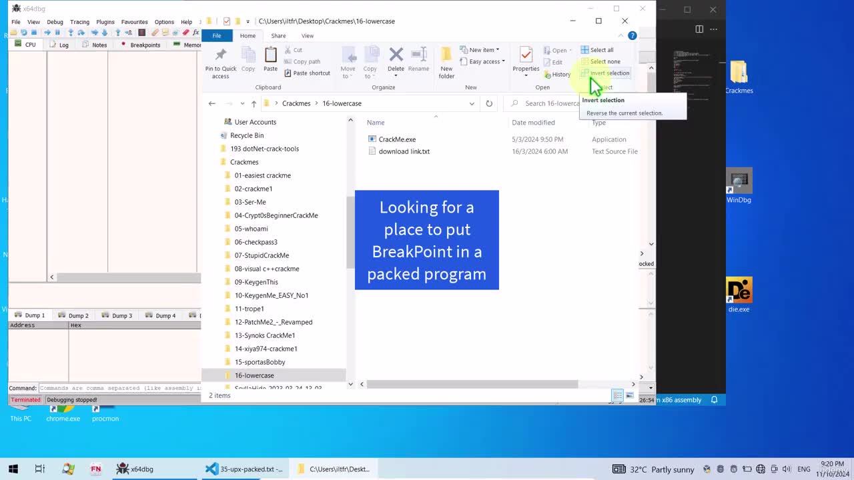Open the Explorer Help question mark icon
The height and width of the screenshot is (480, 854).
tap(632, 36)
